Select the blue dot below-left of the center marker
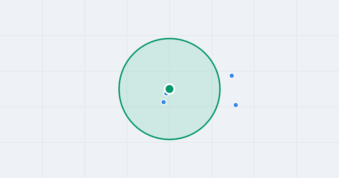339x178 pixels. [164, 102]
